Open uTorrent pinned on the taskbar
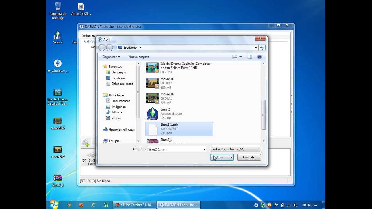Screen dimensions: 372x209 (106, 205)
